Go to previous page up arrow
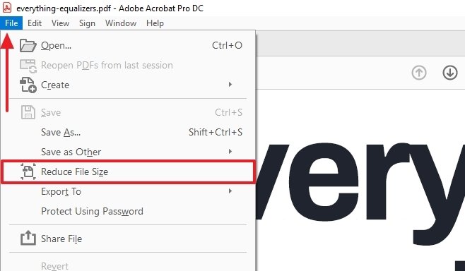465x271 pixels. [419, 73]
